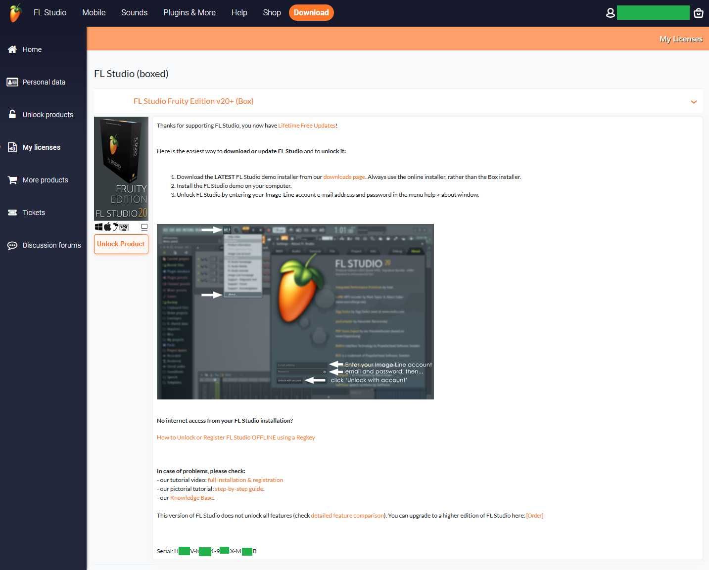Click the FL Studio fruit plugin icon
Image resolution: width=709 pixels, height=570 pixels.
tap(115, 227)
